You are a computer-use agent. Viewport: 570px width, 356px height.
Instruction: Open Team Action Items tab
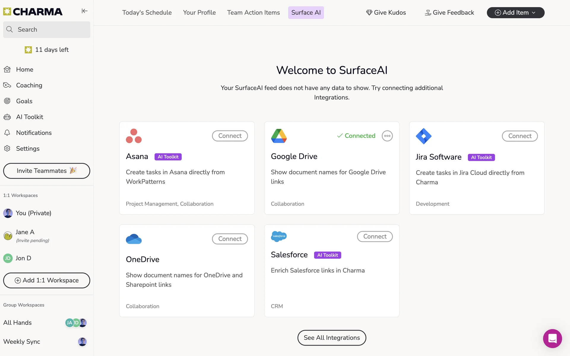(x=253, y=12)
